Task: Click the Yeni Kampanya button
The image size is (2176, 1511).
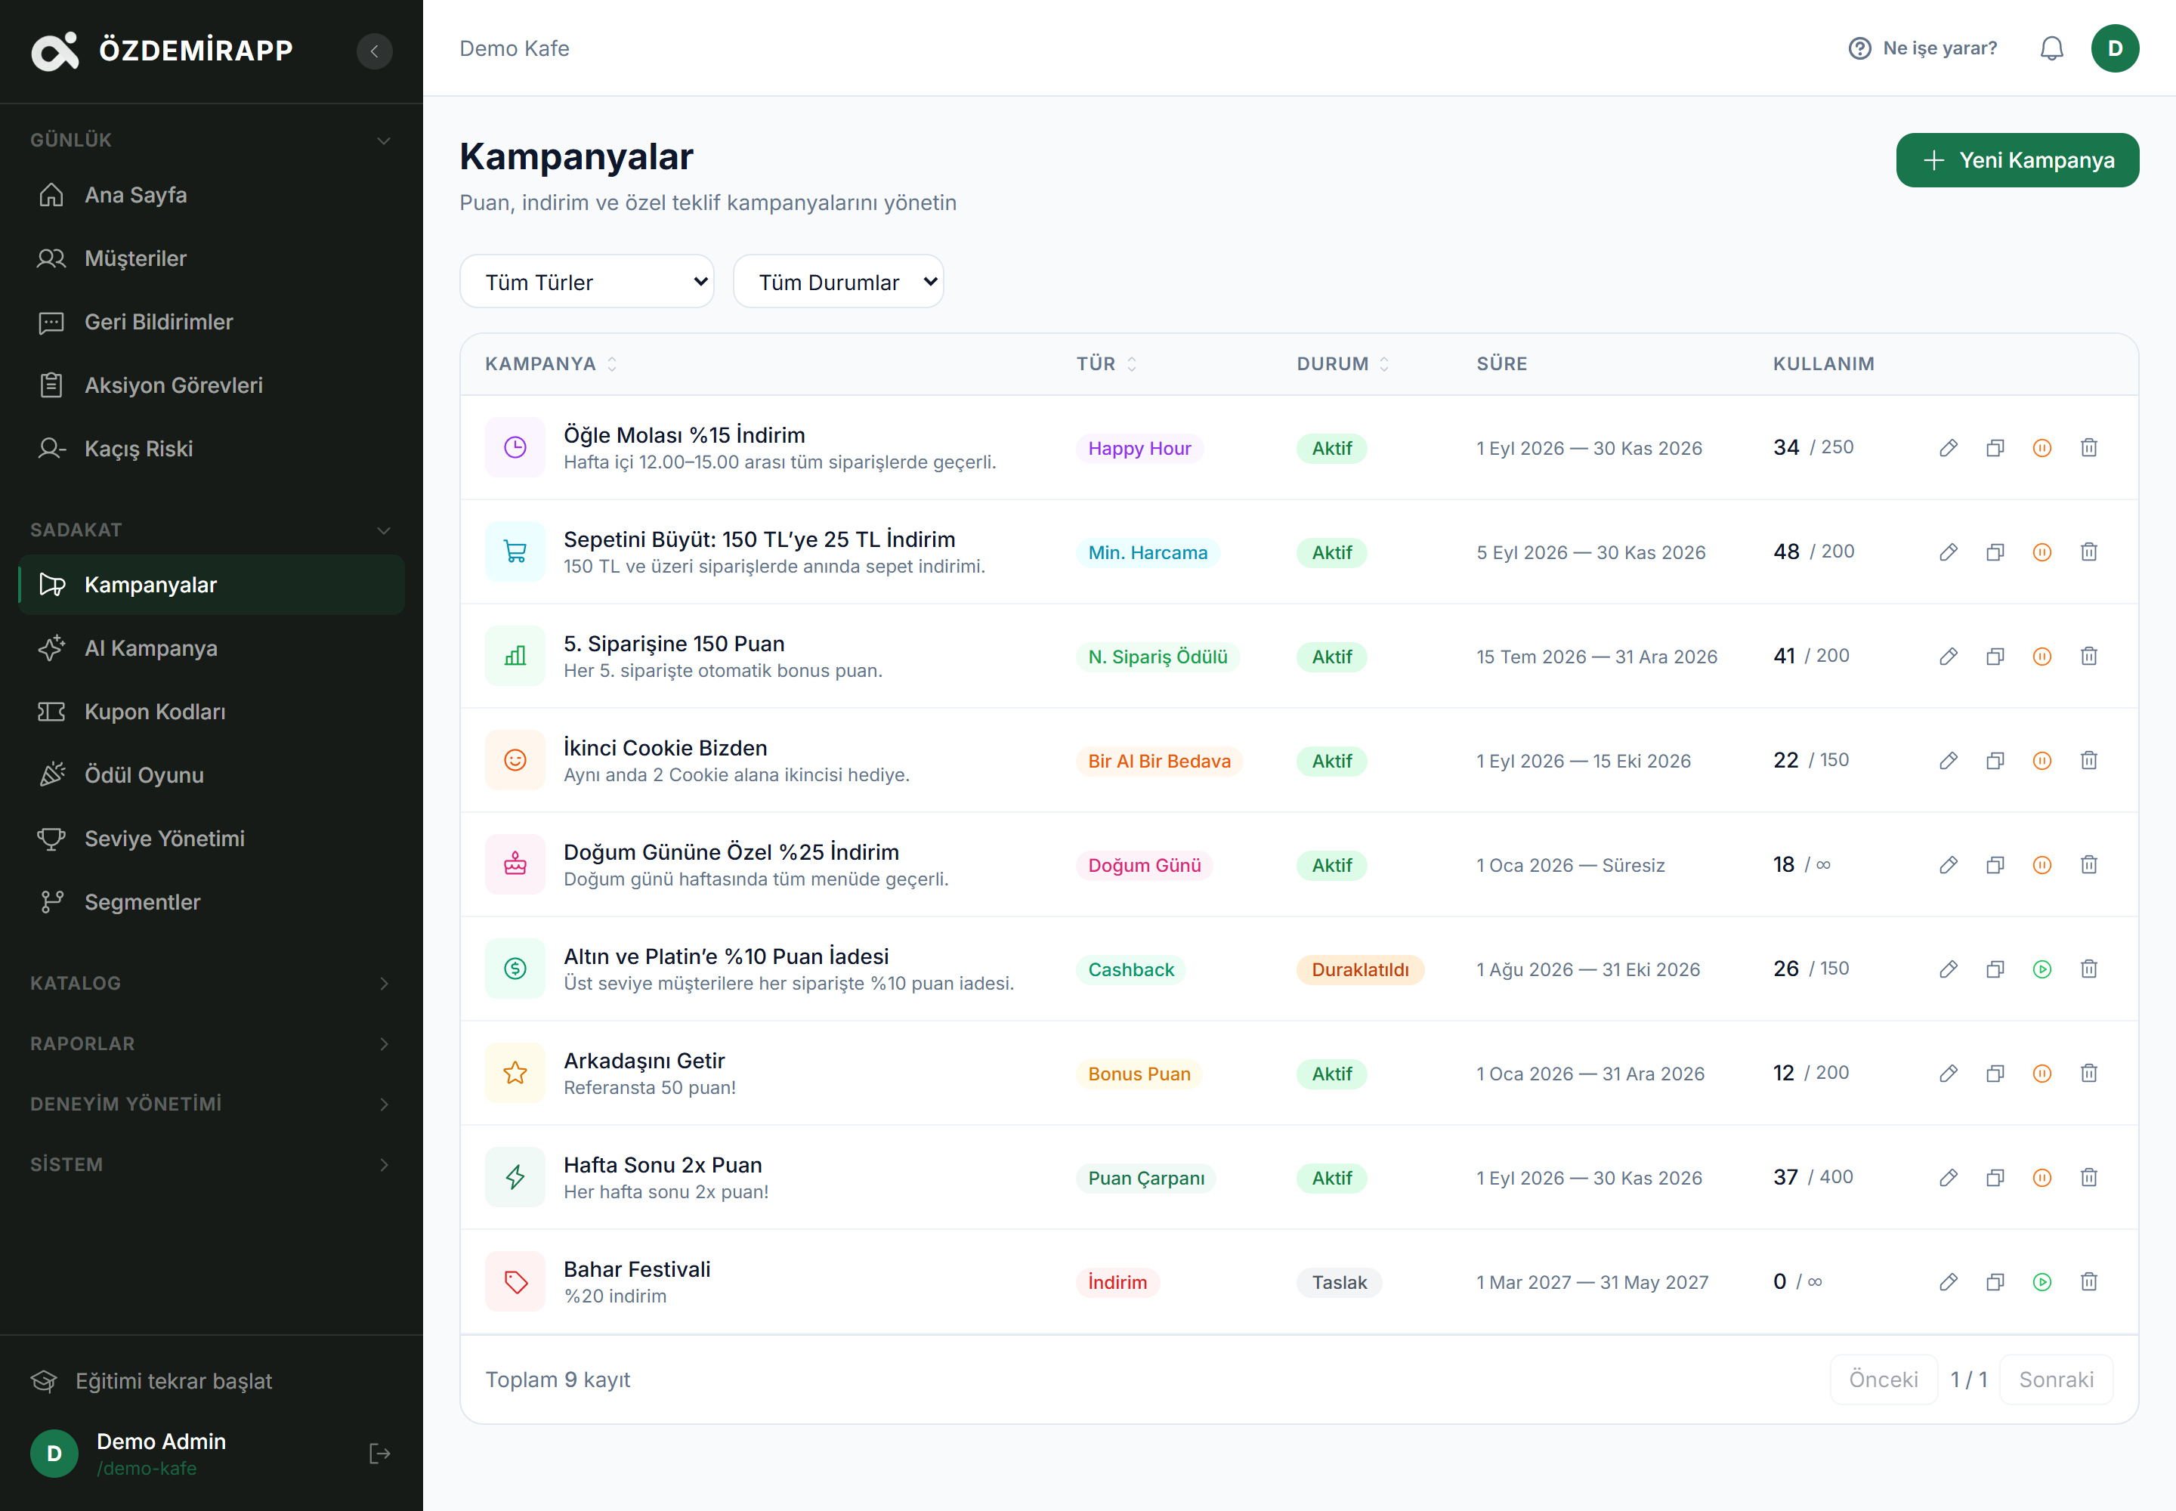Action: coord(2017,160)
